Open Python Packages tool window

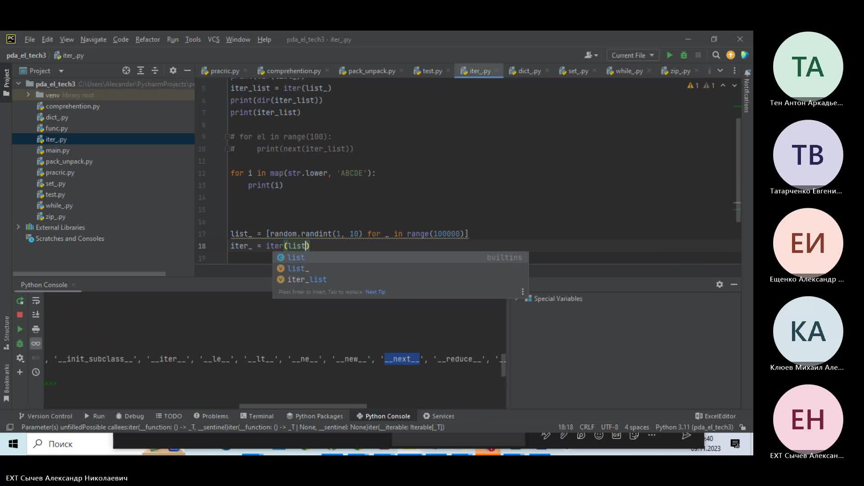point(315,416)
